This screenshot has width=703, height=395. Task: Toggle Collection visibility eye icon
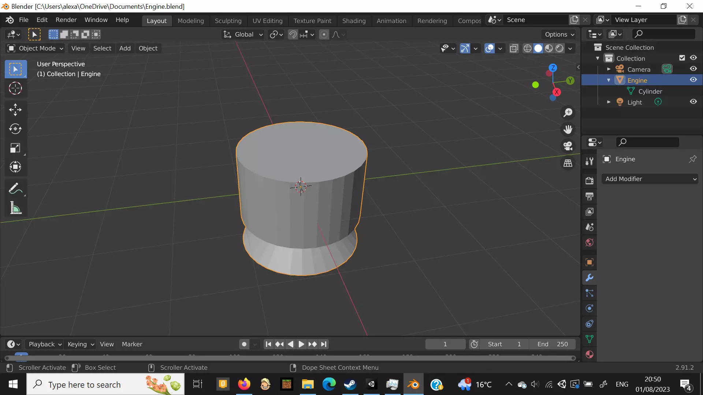(693, 58)
